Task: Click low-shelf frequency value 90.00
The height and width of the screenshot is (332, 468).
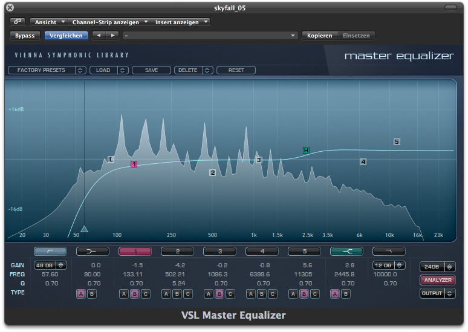Action: point(93,274)
